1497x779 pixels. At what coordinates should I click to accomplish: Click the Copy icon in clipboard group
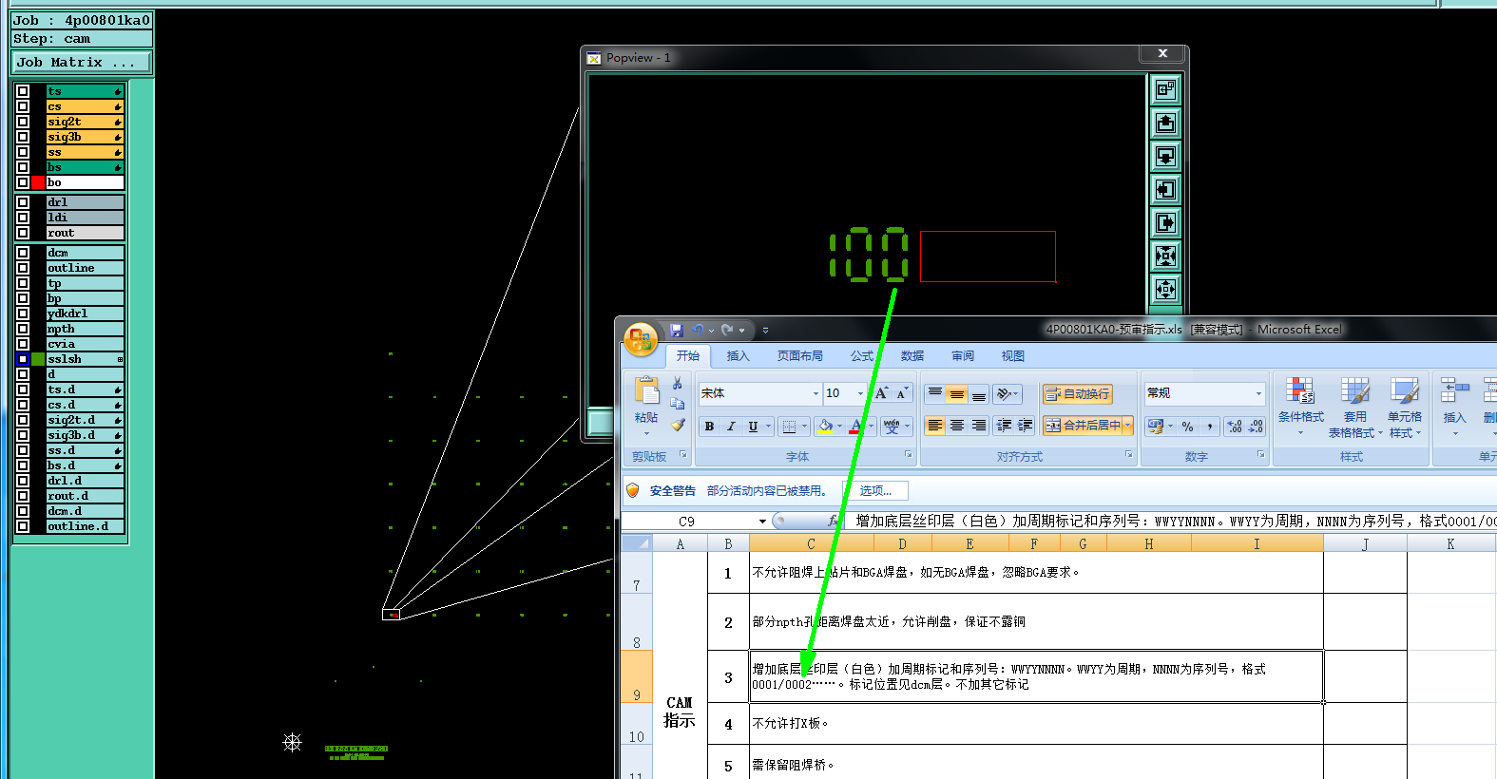coord(678,404)
